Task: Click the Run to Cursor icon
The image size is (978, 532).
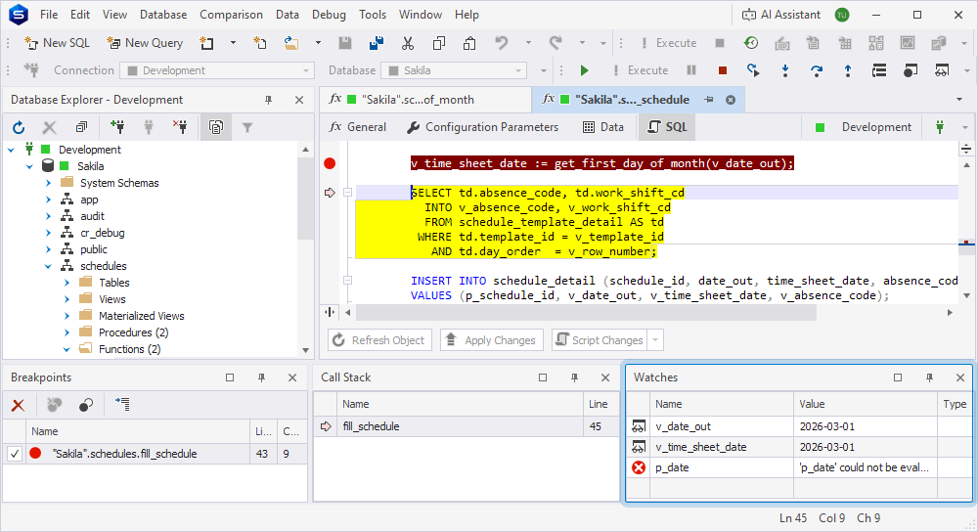Action: point(753,70)
